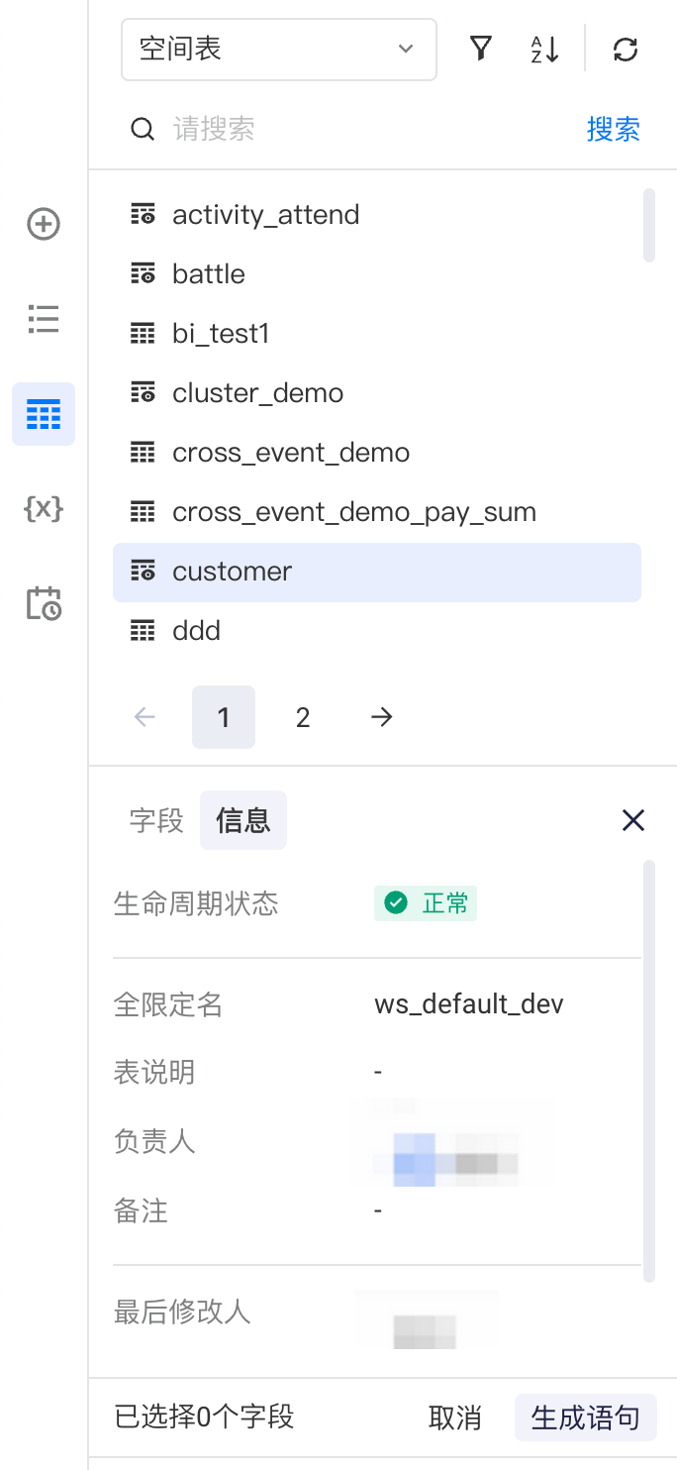Viewport: 677px width, 1470px height.
Task: Select the customer table row
Action: click(x=377, y=572)
